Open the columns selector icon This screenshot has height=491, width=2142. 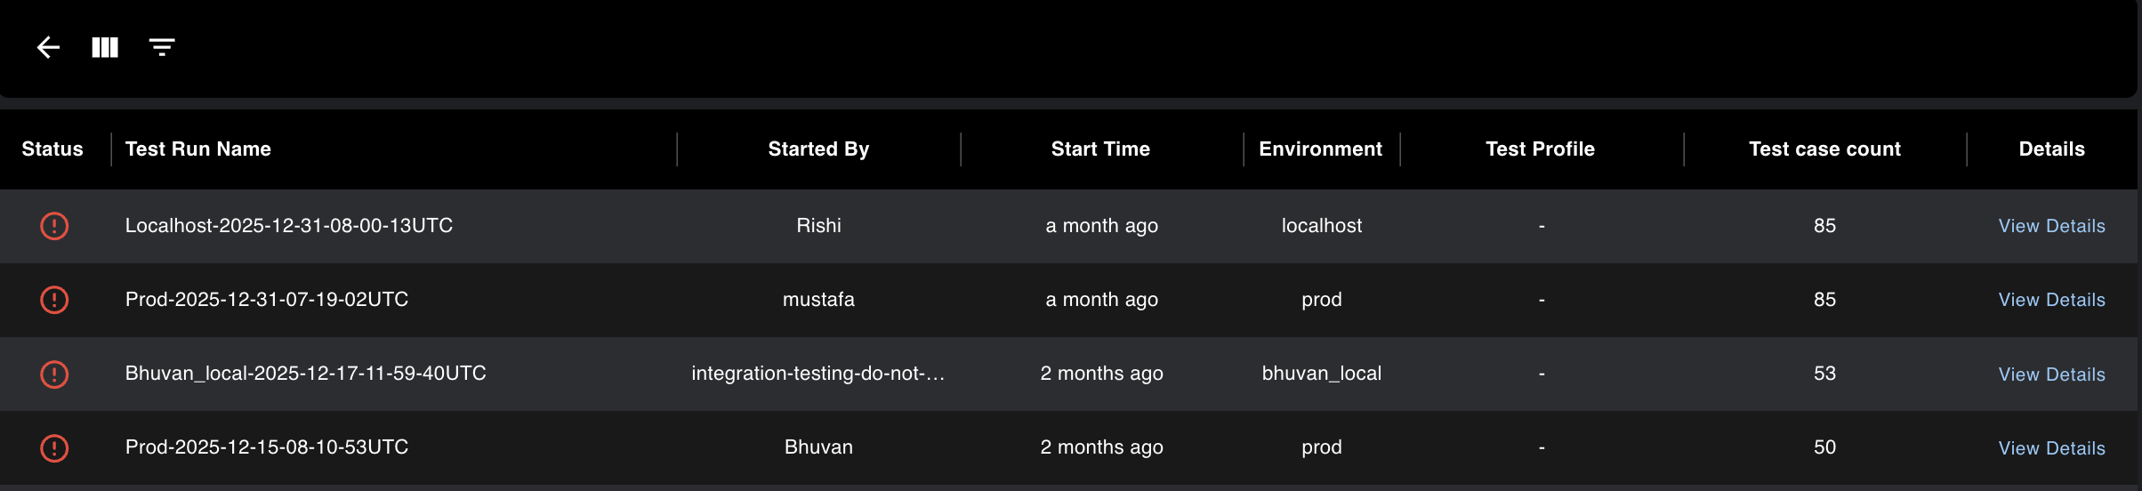coord(105,47)
